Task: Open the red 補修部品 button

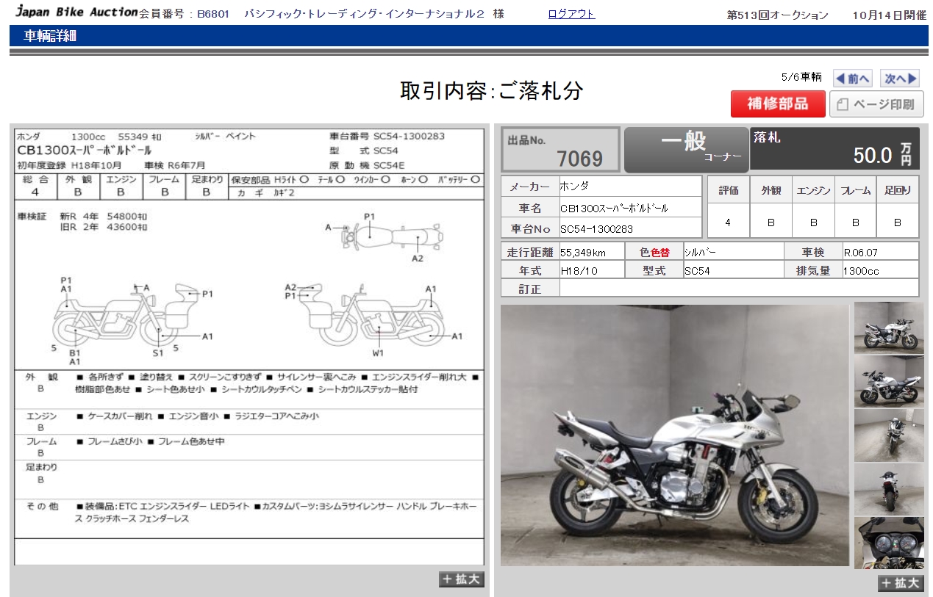Action: [x=778, y=104]
